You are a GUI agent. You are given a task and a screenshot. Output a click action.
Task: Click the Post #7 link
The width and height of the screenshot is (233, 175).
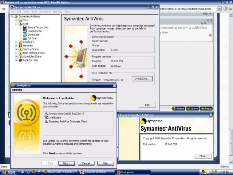coord(208,13)
